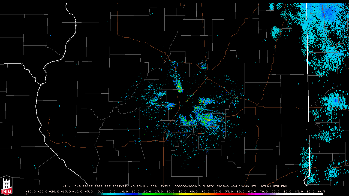Click the ATLAS.NIU.EDU text
This screenshot has height=196, width=349.
click(274, 186)
